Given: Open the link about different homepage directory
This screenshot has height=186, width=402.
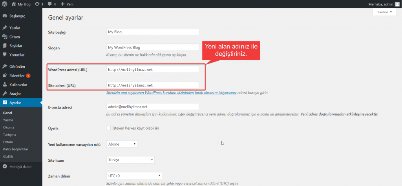Looking at the screenshot, I should tap(171, 93).
